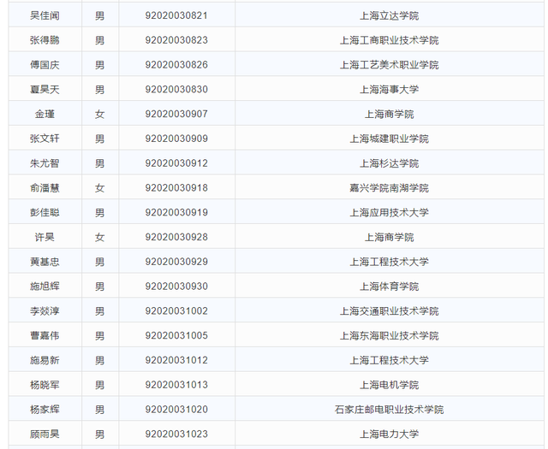
Task: Click the name 杨晓军
Action: pos(45,385)
